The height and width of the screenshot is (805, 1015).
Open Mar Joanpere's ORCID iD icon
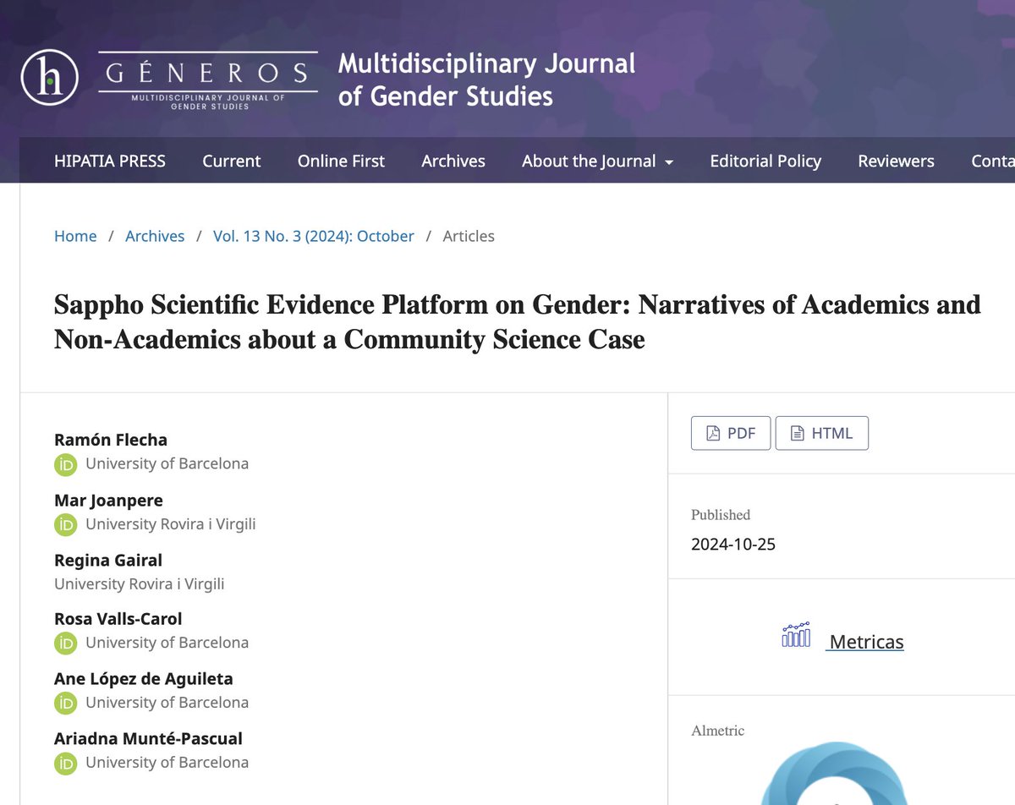point(65,524)
